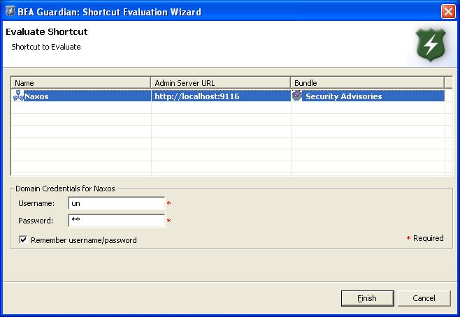460x317 pixels.
Task: Click the Bundle column header
Action: [367, 83]
